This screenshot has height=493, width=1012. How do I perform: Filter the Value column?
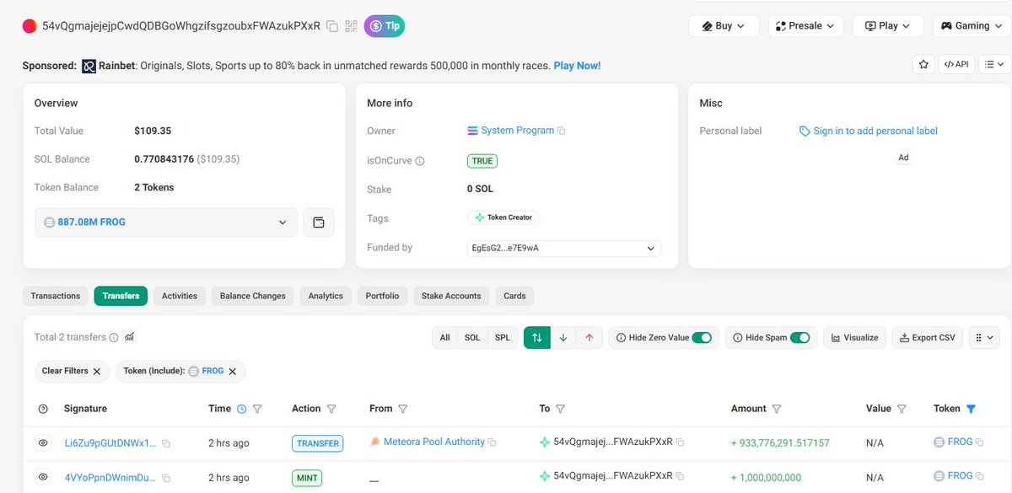[902, 409]
